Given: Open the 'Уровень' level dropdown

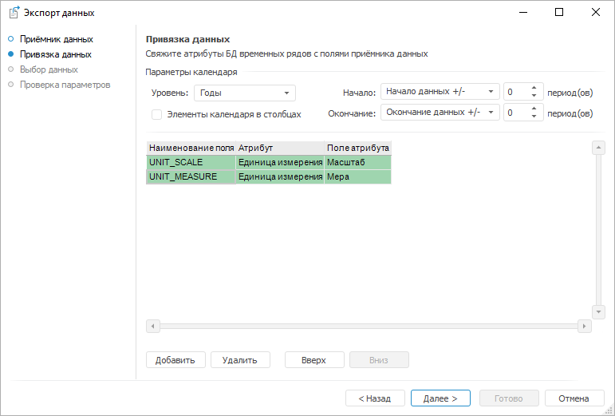Looking at the screenshot, I should [x=244, y=93].
